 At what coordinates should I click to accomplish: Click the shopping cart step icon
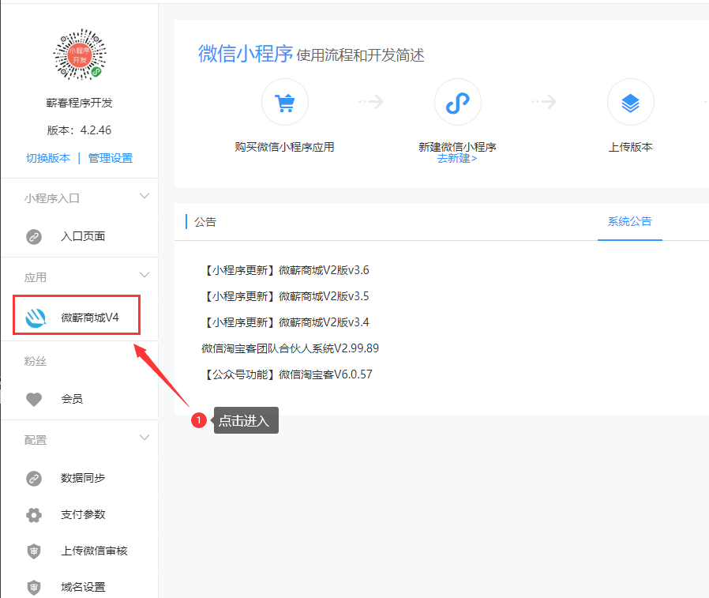[285, 102]
